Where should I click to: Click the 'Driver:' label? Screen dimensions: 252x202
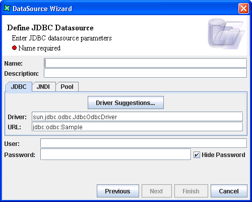(x=17, y=117)
